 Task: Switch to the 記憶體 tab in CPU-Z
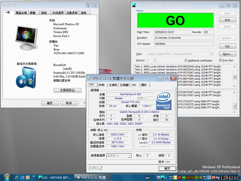click(x=124, y=85)
